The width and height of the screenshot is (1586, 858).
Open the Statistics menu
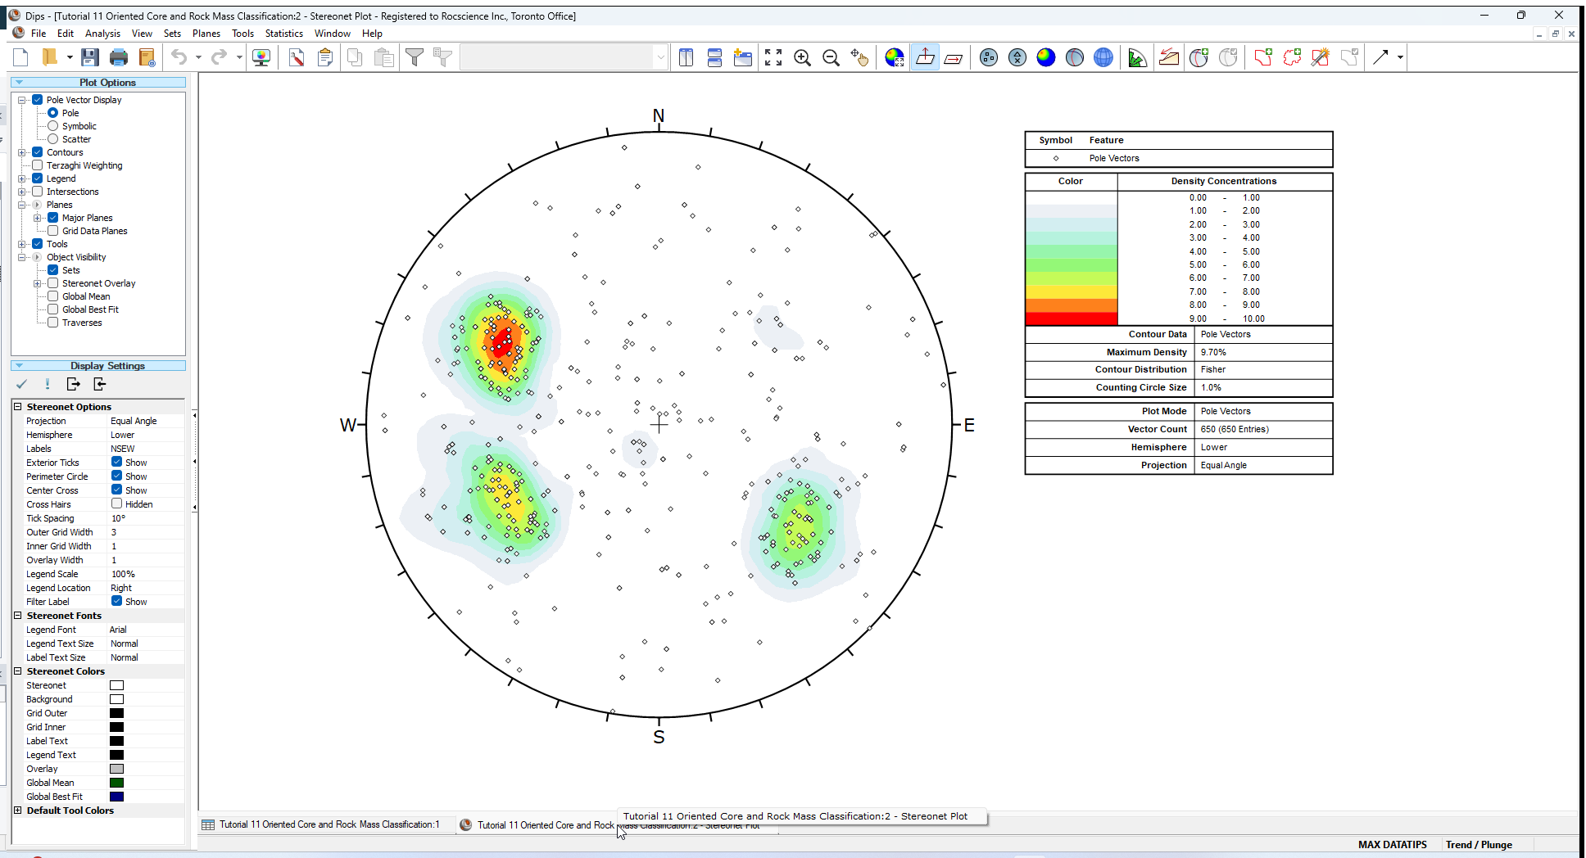(283, 34)
